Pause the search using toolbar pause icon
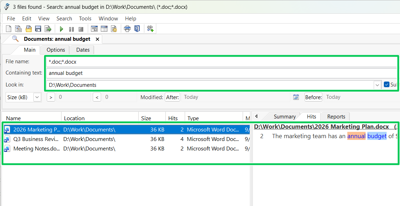This screenshot has height=206, width=400. coord(71,29)
